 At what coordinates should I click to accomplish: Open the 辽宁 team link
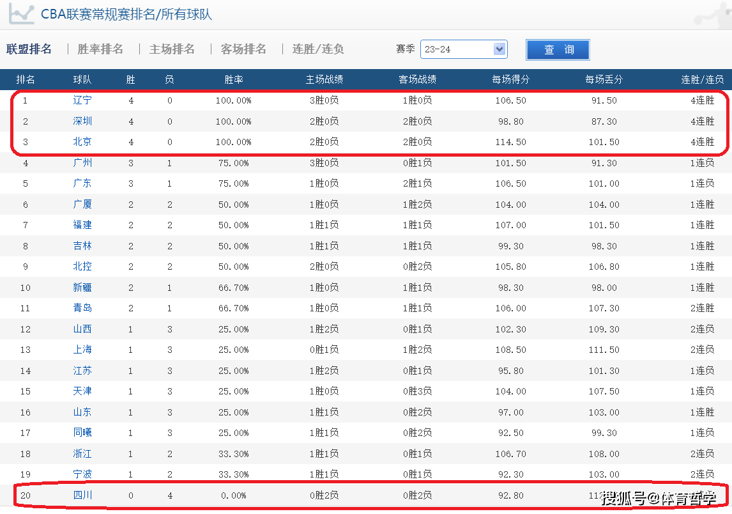point(82,100)
